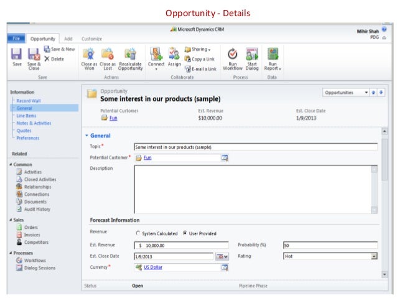Select General in Information list
Image resolution: width=397 pixels, height=298 pixels.
[44, 108]
